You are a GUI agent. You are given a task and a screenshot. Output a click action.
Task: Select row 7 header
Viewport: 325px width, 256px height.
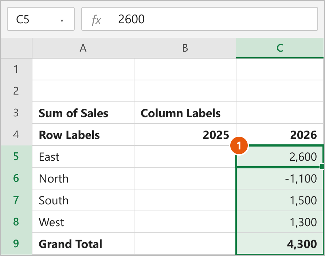pos(16,200)
